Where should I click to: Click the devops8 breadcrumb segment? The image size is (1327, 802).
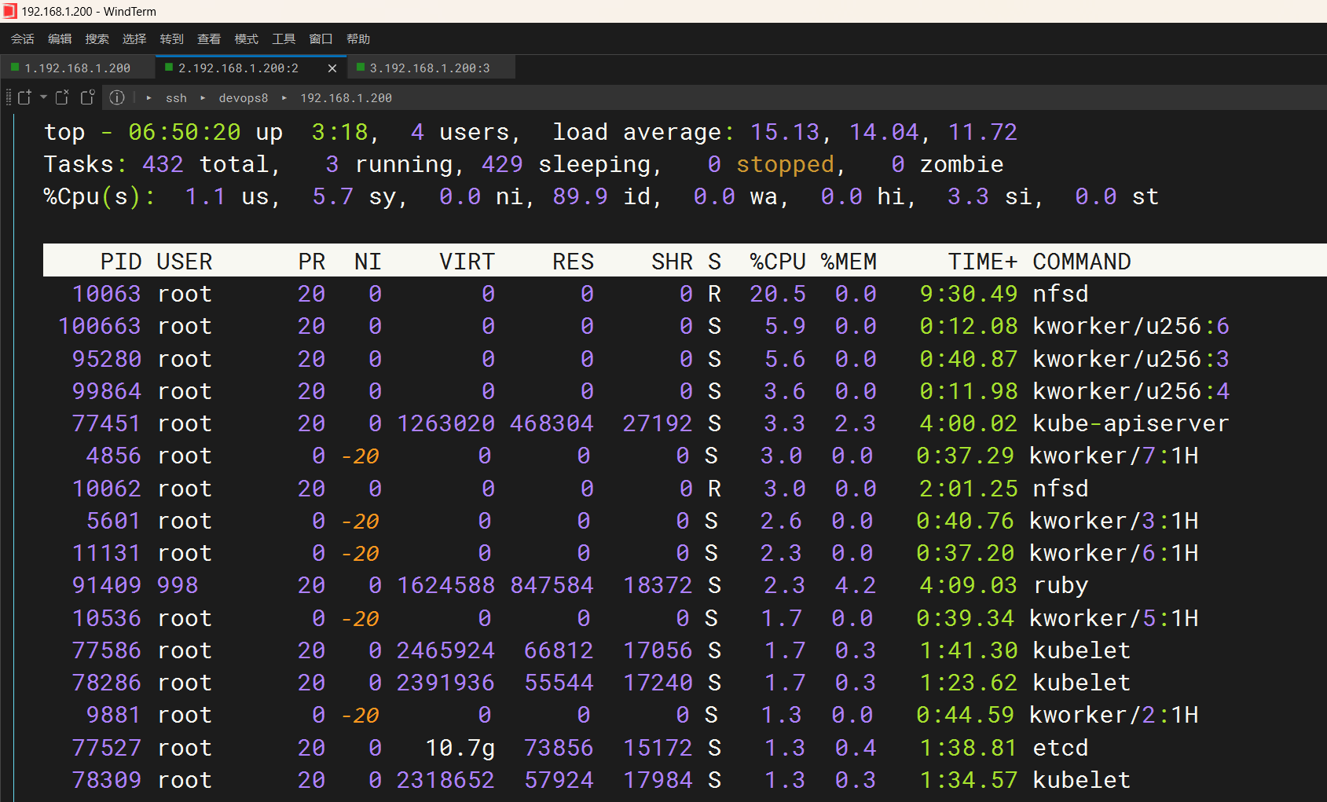(244, 98)
